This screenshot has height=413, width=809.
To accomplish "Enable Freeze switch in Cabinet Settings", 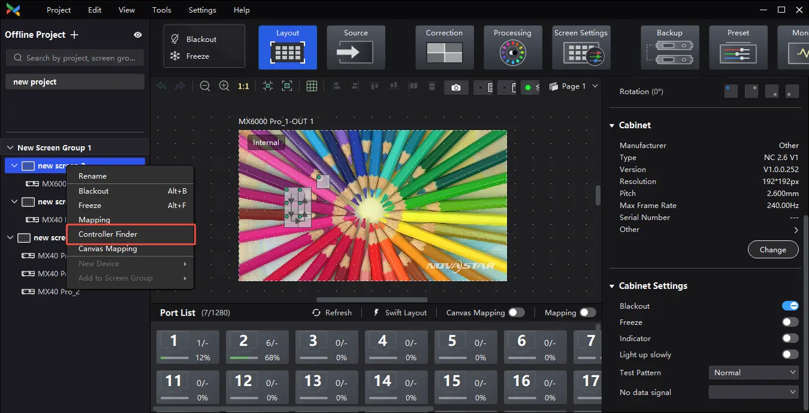I will [x=790, y=322].
